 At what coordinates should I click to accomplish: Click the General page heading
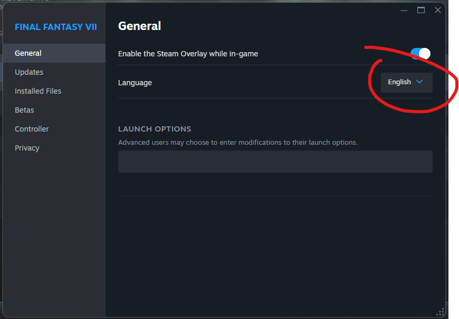(139, 26)
